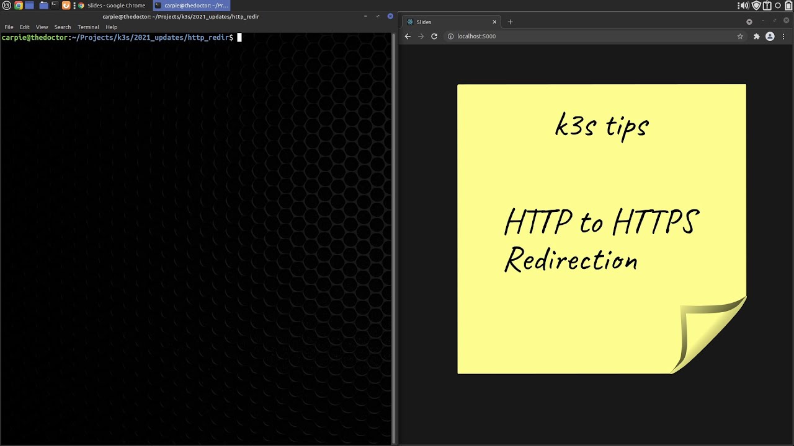Open the terminal File menu
This screenshot has width=794, height=446.
tap(9, 27)
